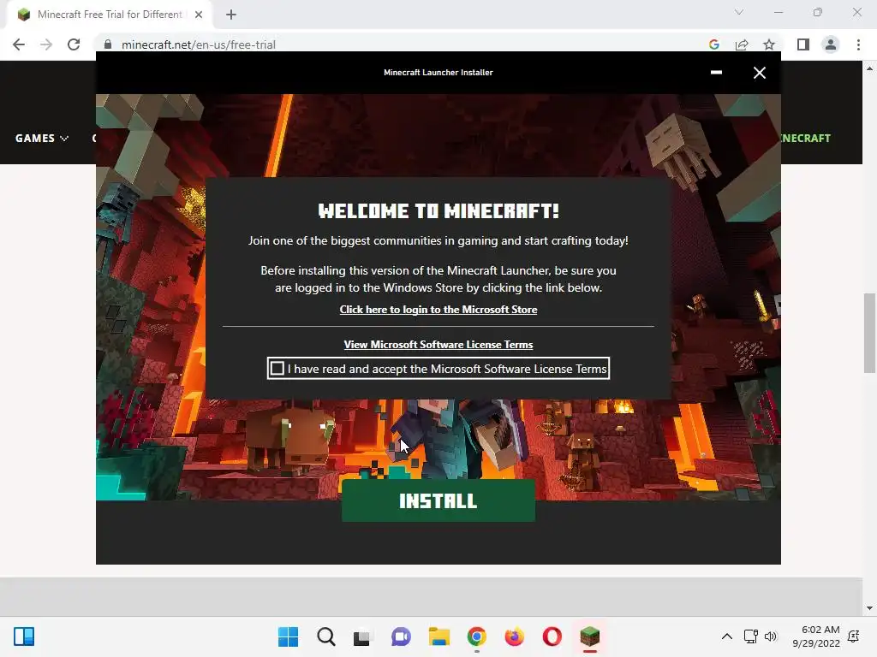The image size is (877, 657).
Task: Open Teams Chat on the taskbar
Action: pyautogui.click(x=401, y=636)
